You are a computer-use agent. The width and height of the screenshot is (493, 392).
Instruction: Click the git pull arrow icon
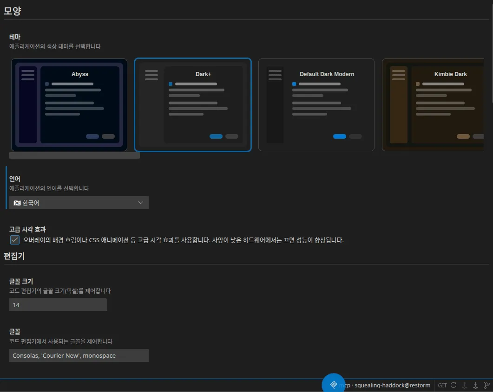click(475, 385)
